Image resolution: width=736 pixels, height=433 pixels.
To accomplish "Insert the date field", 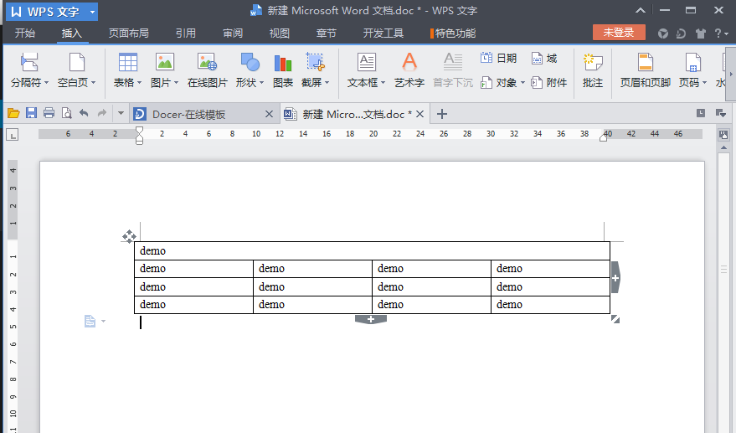I will click(499, 59).
